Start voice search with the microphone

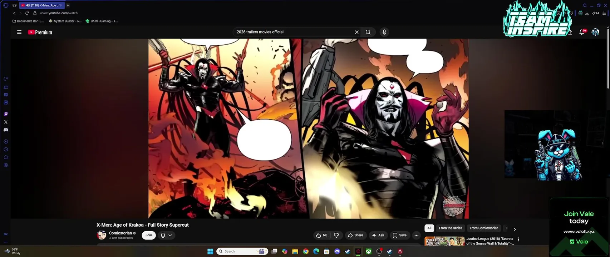tap(384, 32)
